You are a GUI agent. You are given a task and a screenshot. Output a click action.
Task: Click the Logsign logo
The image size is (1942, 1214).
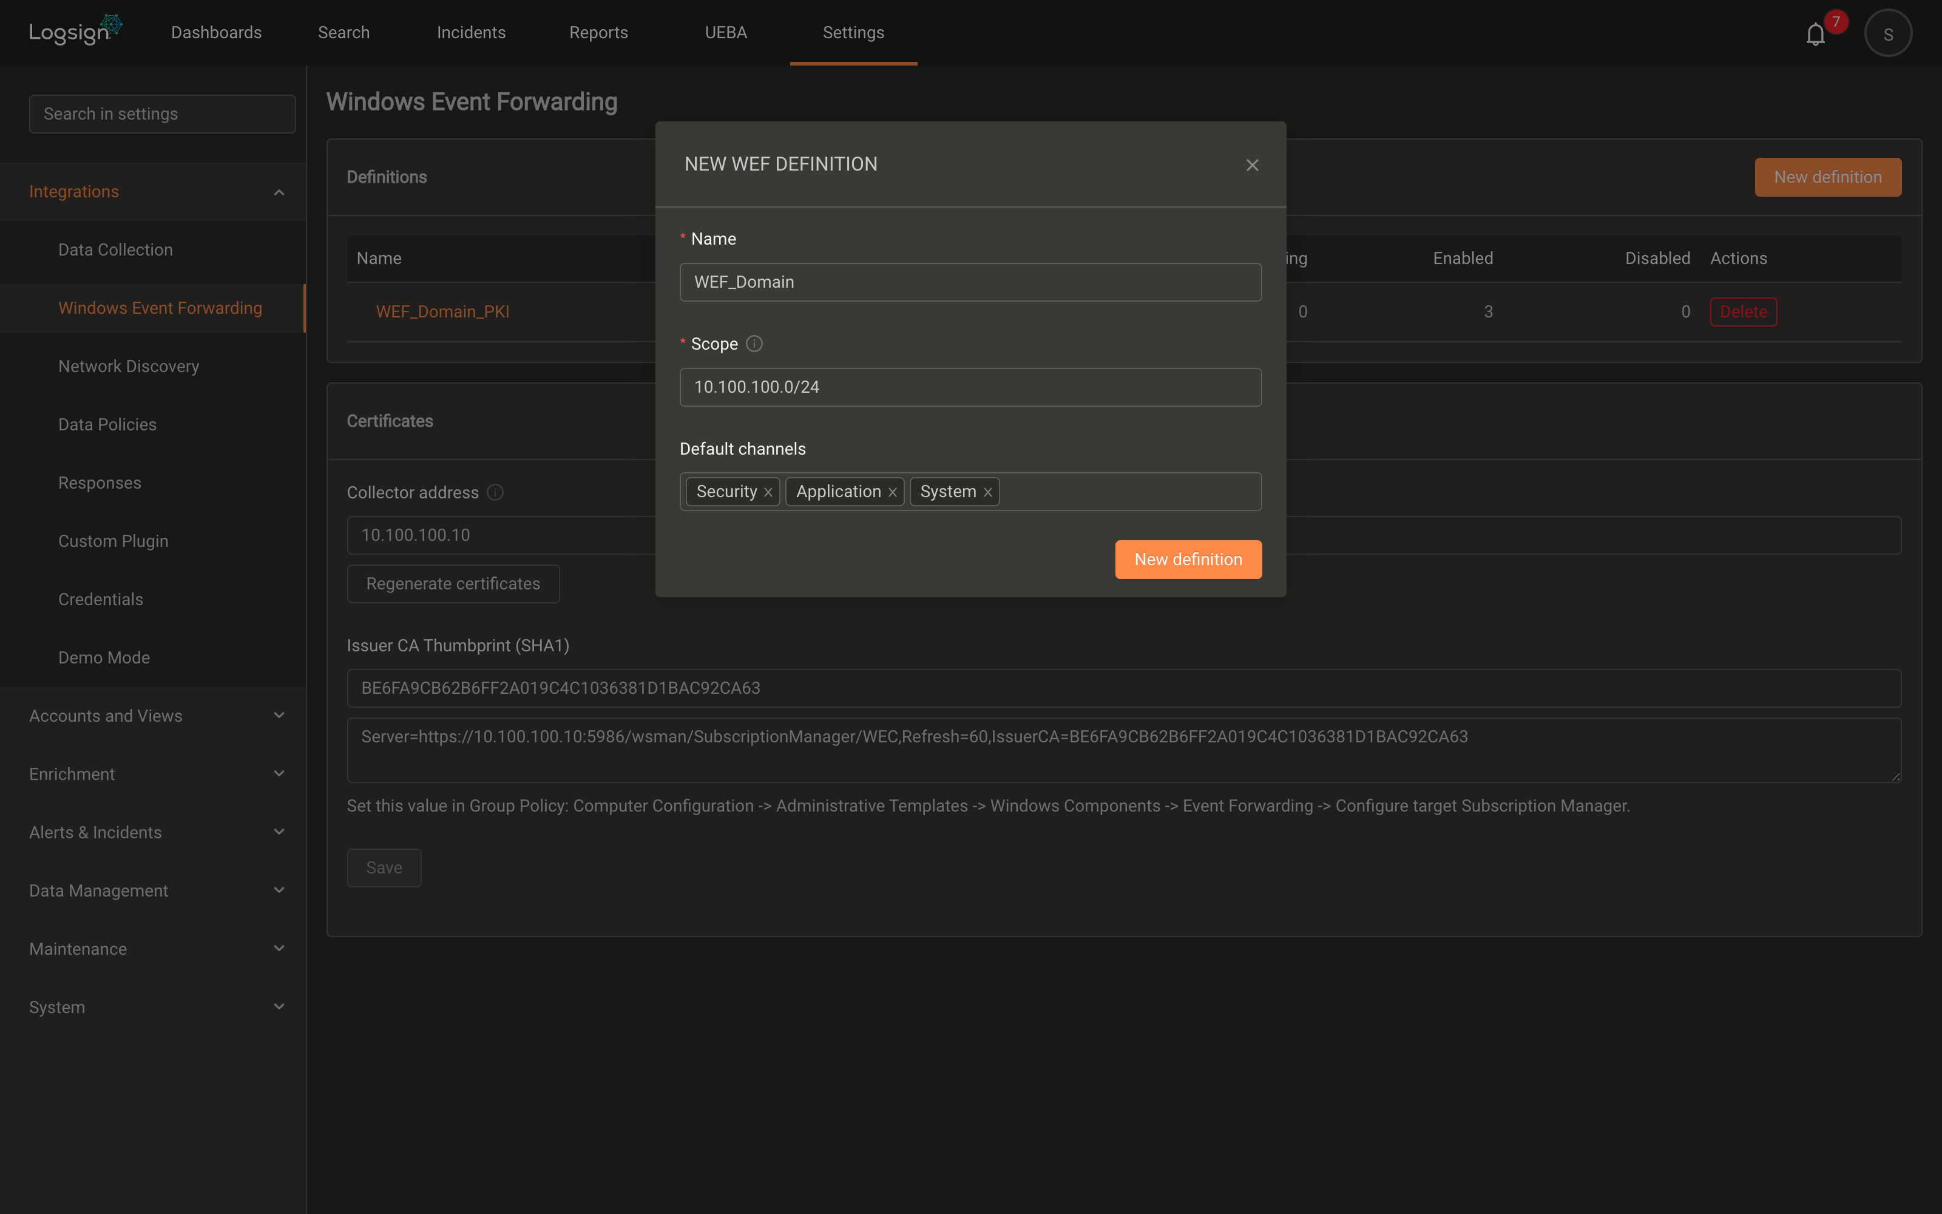coord(75,30)
